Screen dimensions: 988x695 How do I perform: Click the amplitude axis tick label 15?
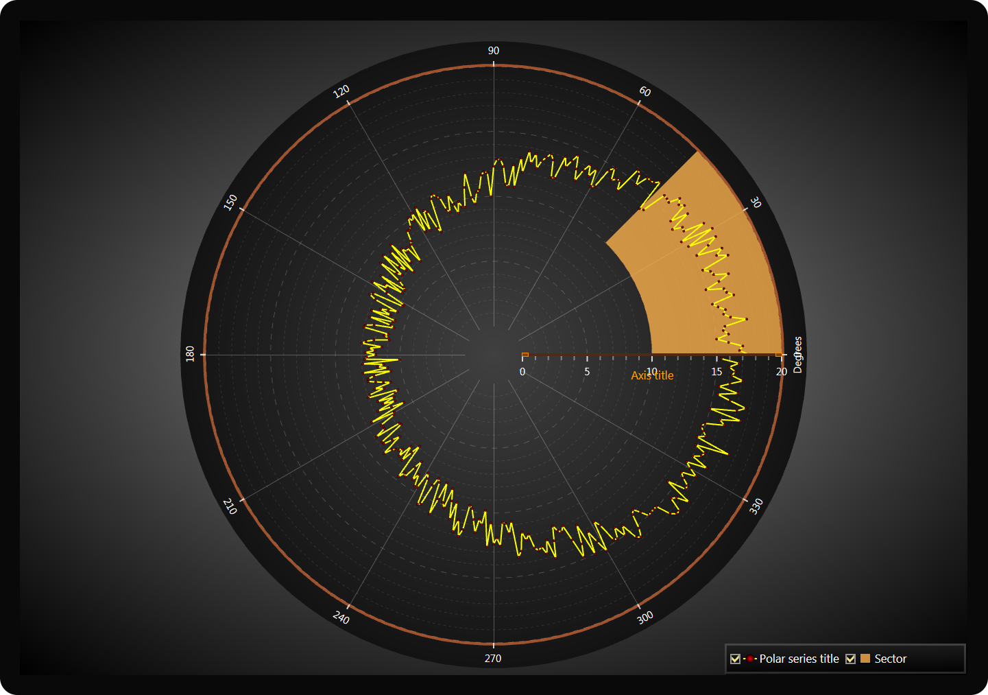[x=716, y=371]
